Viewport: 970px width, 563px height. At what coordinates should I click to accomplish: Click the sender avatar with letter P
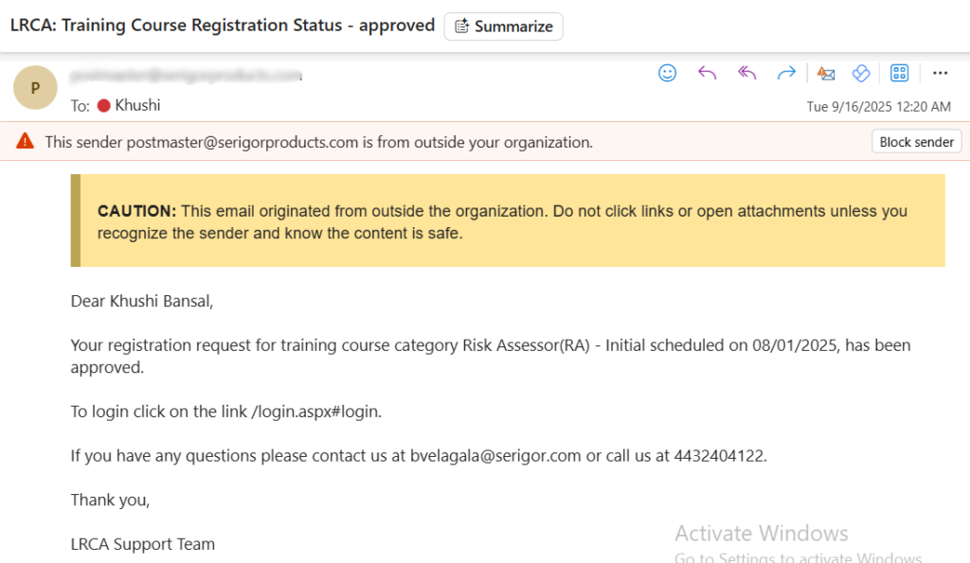36,89
